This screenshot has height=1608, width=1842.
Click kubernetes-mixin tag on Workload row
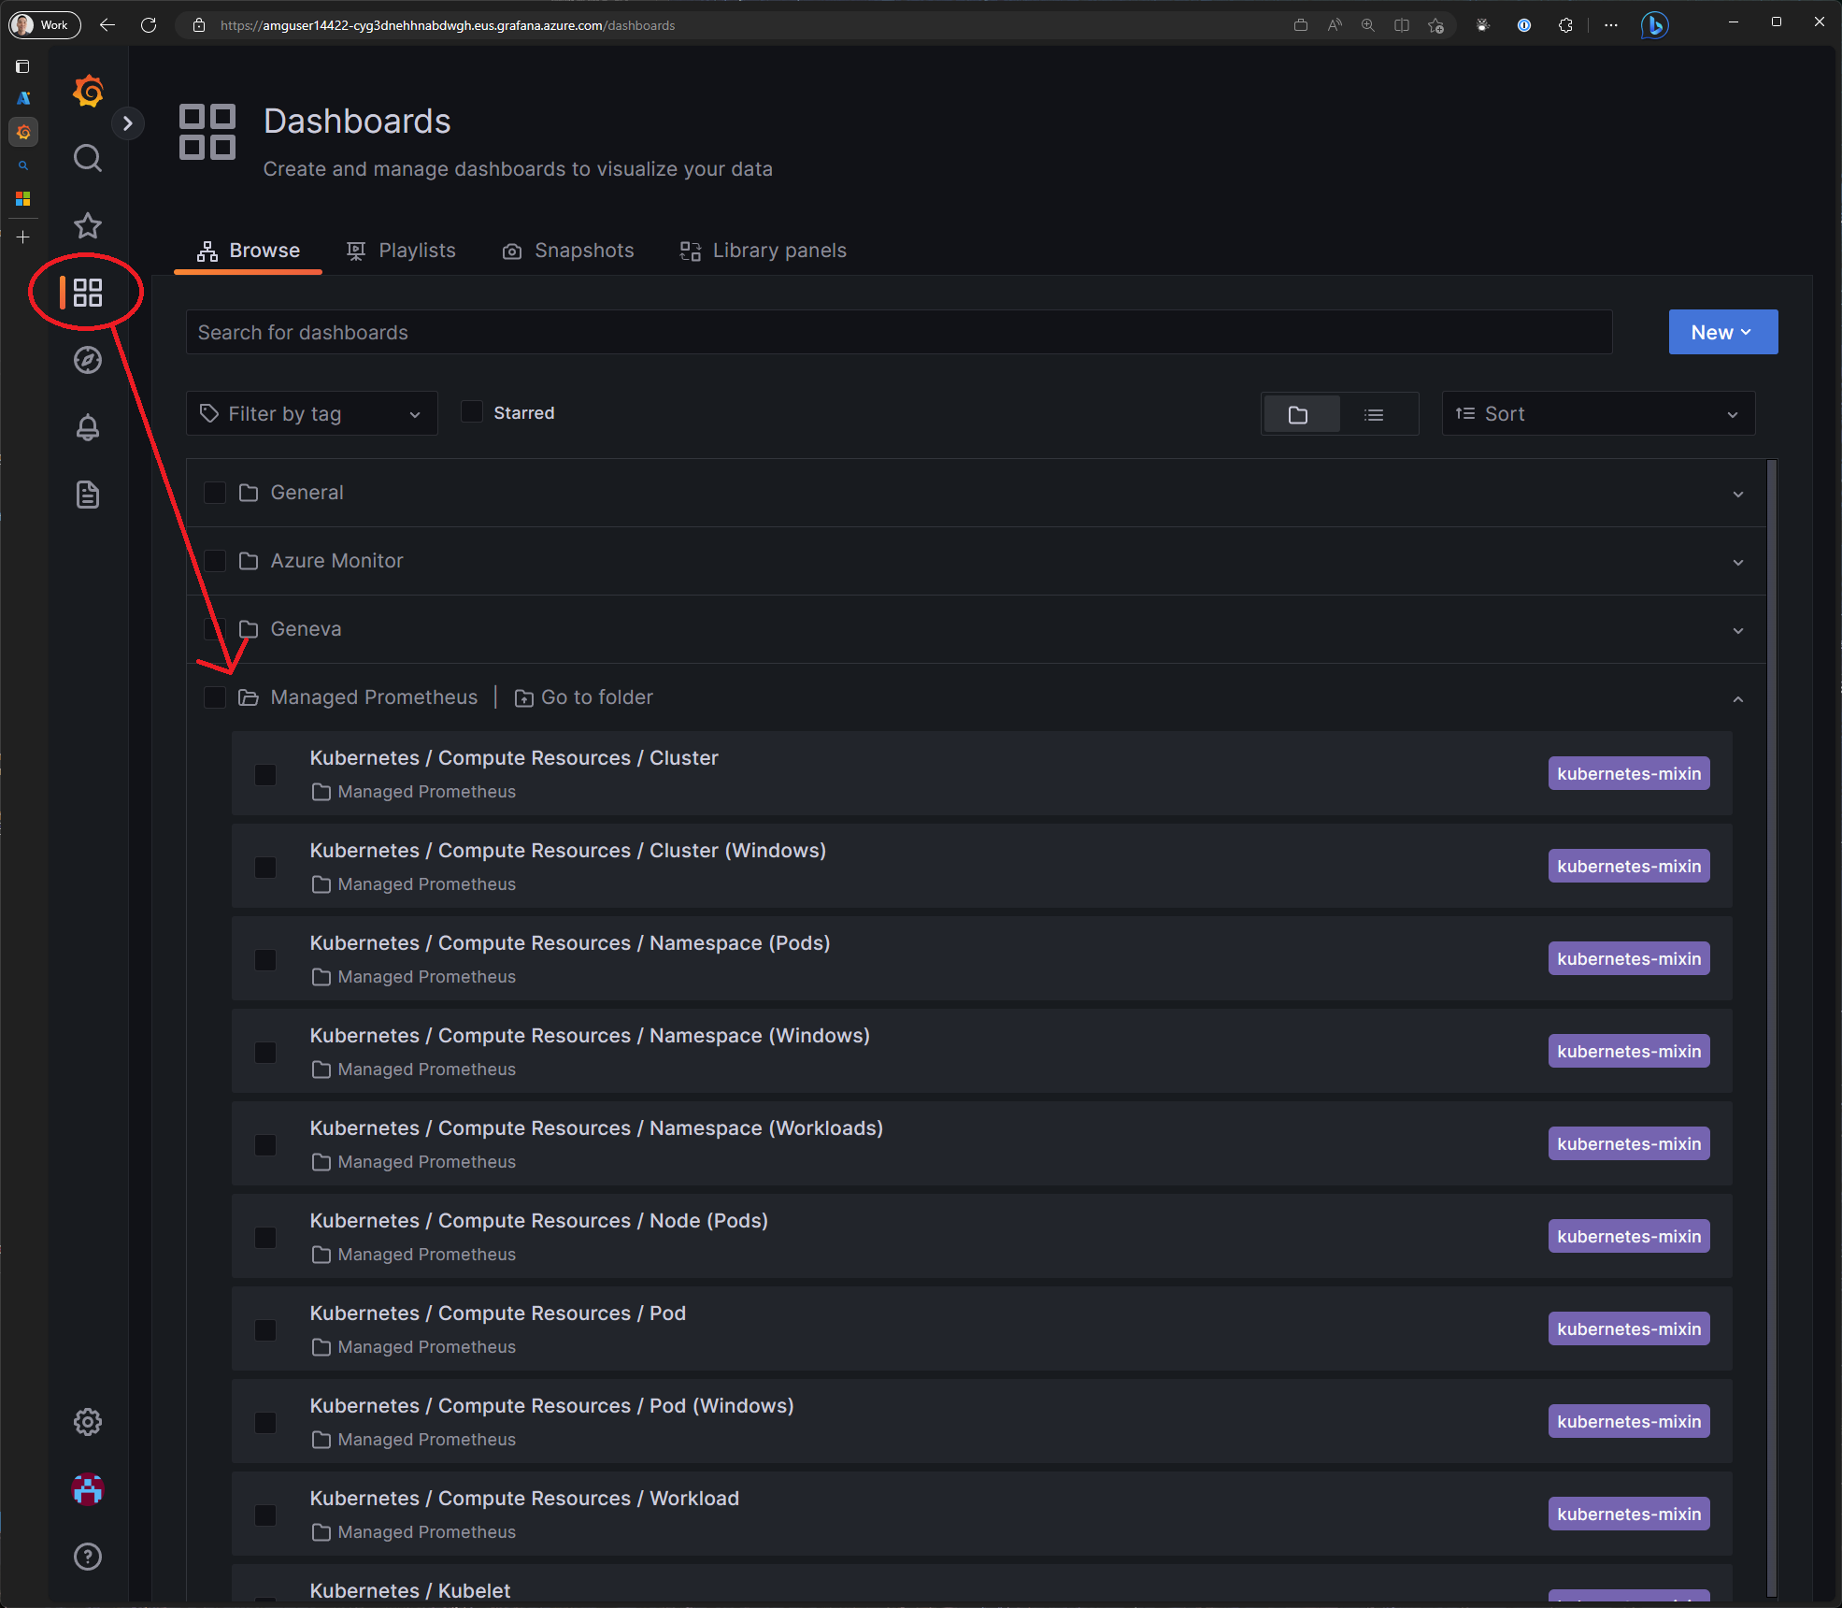[1629, 1514]
